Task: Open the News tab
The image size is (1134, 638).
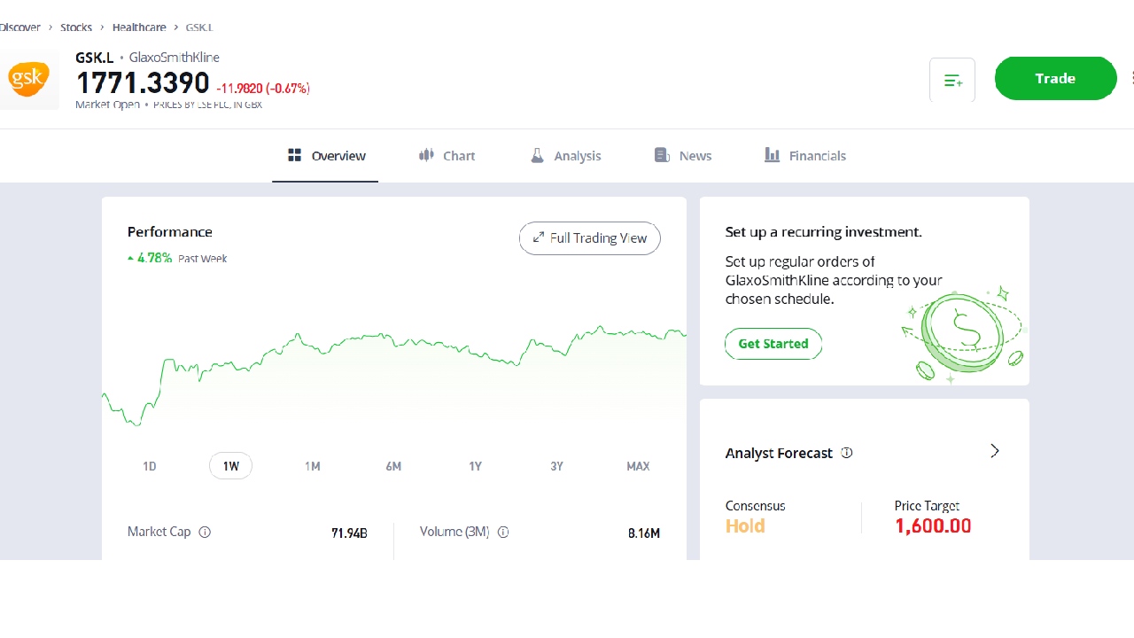Action: [x=683, y=156]
